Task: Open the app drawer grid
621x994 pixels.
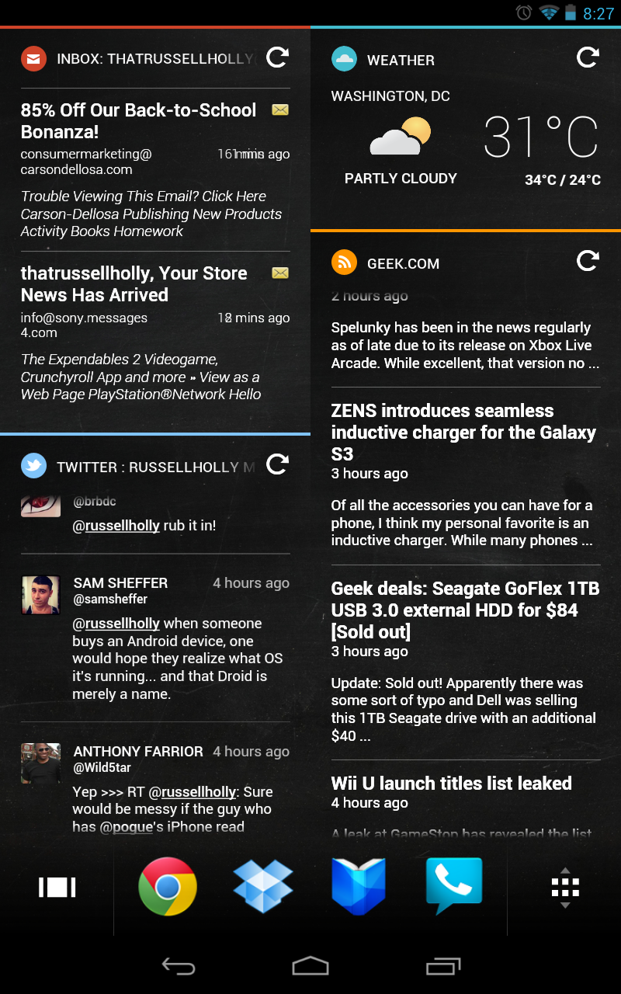Action: 565,888
